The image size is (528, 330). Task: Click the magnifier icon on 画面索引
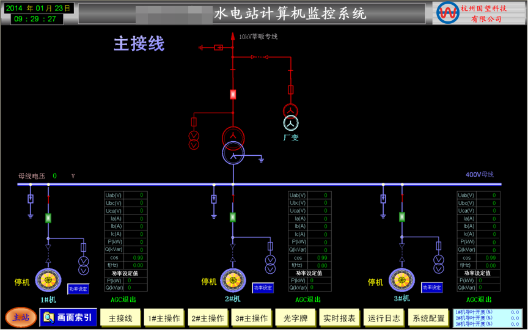pos(49,317)
